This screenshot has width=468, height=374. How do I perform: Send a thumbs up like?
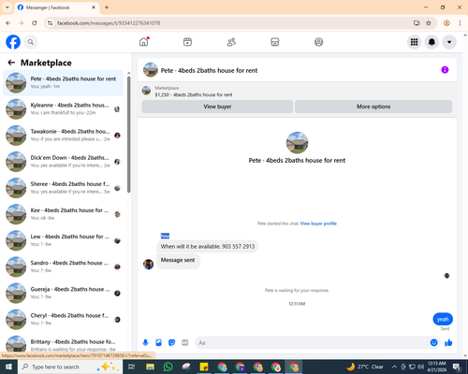[448, 343]
